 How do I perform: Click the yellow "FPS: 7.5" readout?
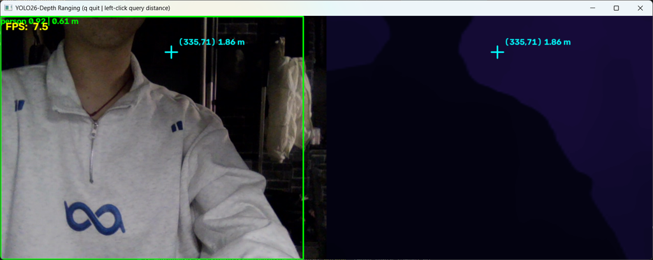coord(27,27)
